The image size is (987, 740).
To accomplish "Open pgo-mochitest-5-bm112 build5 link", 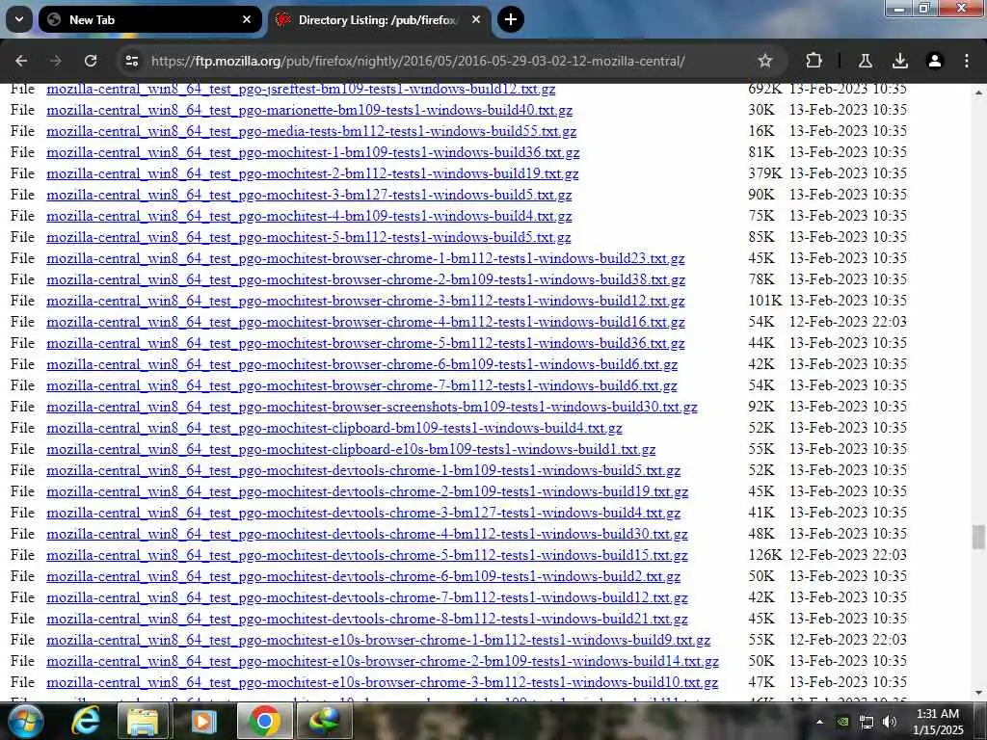I will click(308, 237).
